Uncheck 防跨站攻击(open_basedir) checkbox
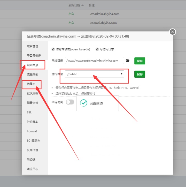 click(53, 49)
